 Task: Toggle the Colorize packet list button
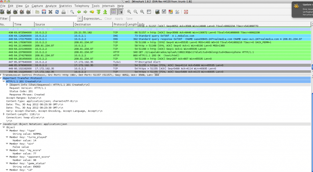(x=114, y=12)
